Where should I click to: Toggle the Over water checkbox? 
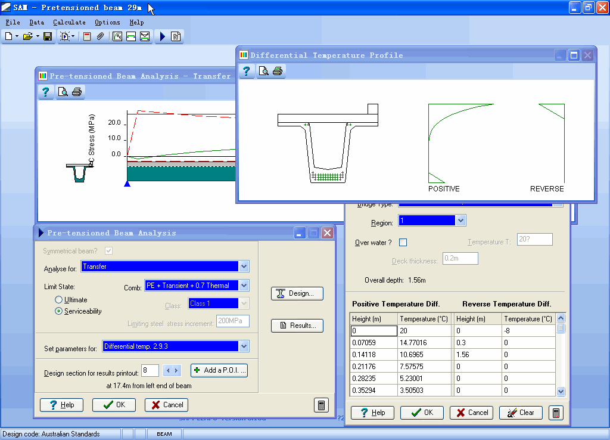pos(403,243)
